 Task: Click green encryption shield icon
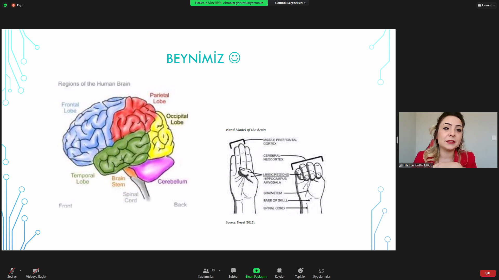[5, 5]
